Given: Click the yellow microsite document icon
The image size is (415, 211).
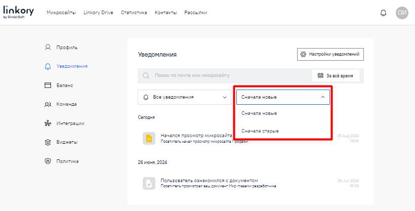Looking at the screenshot, I should coord(149,138).
